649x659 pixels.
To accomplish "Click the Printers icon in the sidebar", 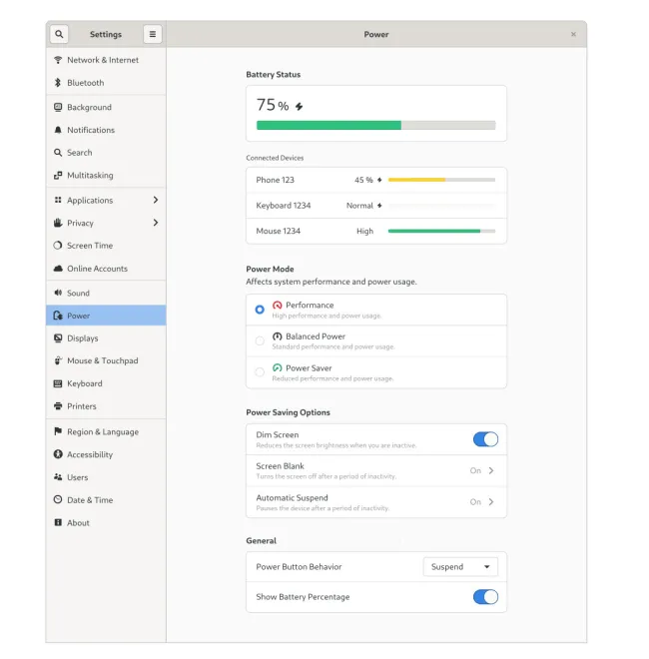I will (58, 406).
